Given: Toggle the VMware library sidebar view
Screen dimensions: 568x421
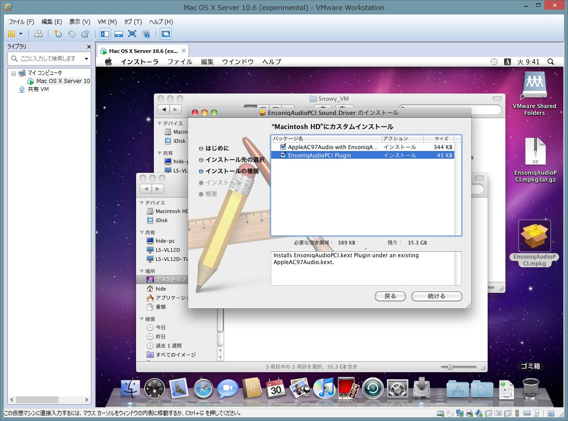Looking at the screenshot, I should point(105,34).
